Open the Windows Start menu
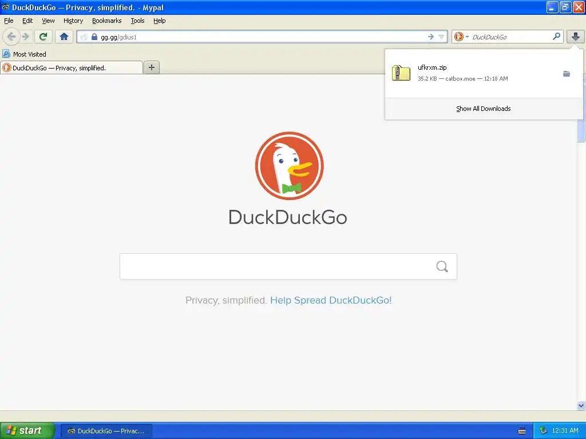This screenshot has height=439, width=586. (x=27, y=430)
